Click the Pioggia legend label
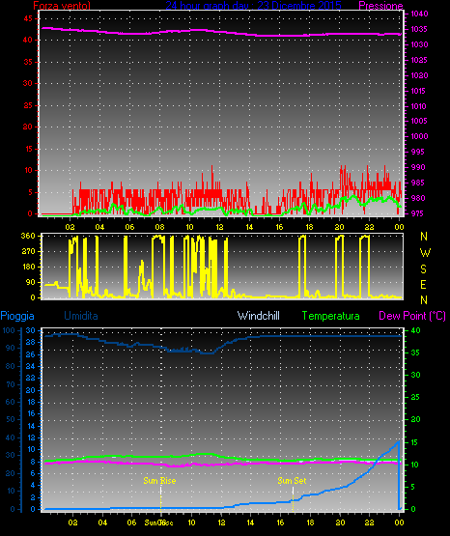 coord(17,316)
